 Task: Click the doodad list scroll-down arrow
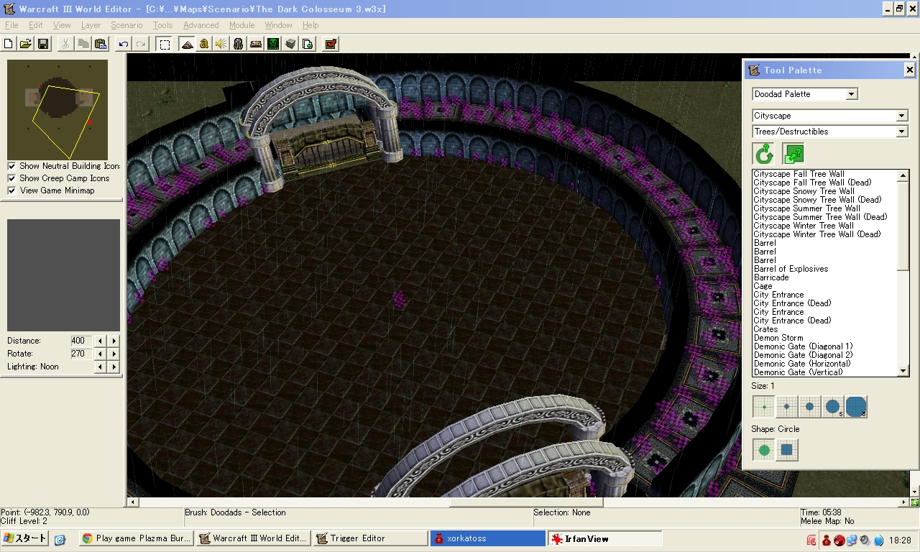(904, 372)
